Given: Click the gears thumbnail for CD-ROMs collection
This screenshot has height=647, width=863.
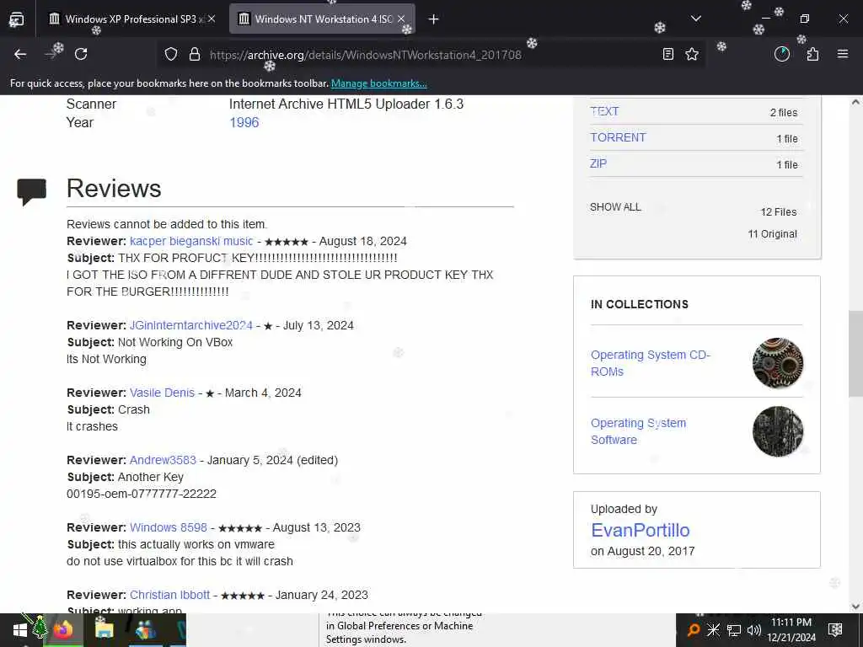Looking at the screenshot, I should (x=778, y=363).
